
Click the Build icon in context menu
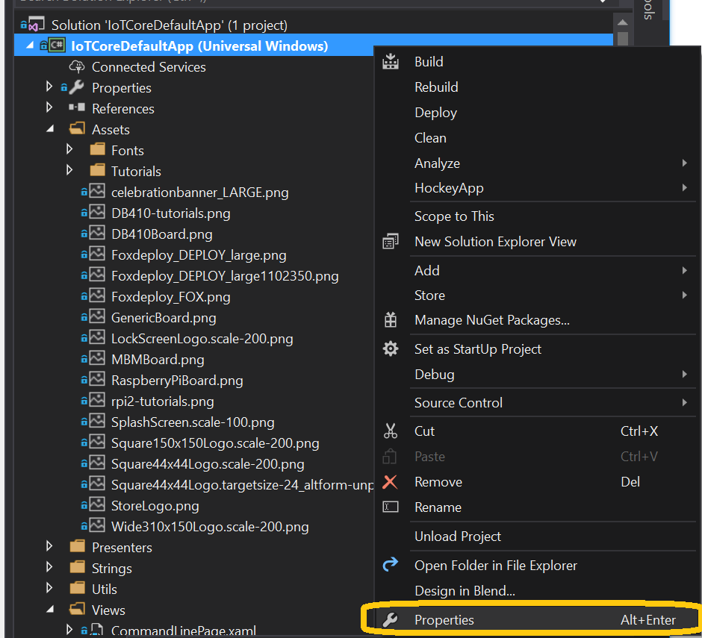pos(391,61)
